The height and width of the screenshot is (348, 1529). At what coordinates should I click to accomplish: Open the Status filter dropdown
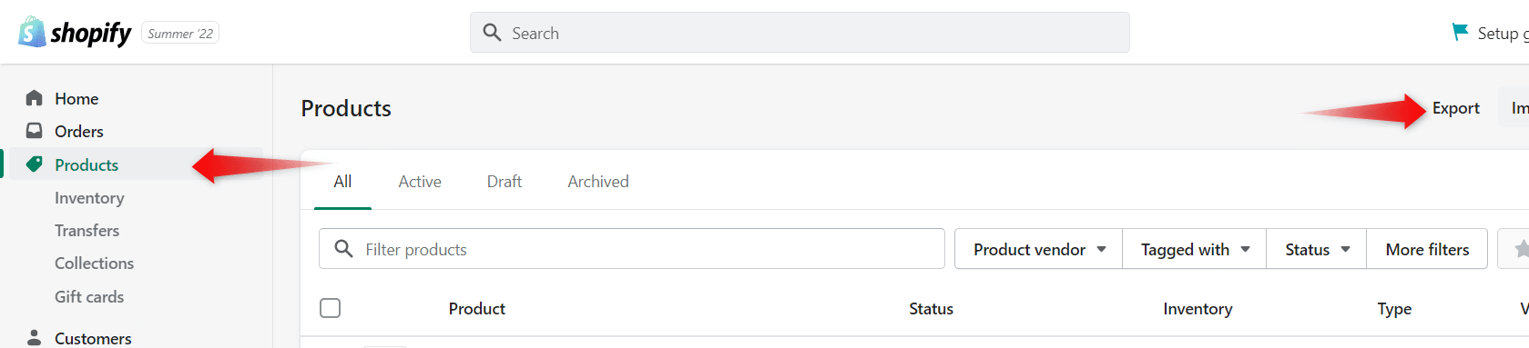coord(1317,249)
